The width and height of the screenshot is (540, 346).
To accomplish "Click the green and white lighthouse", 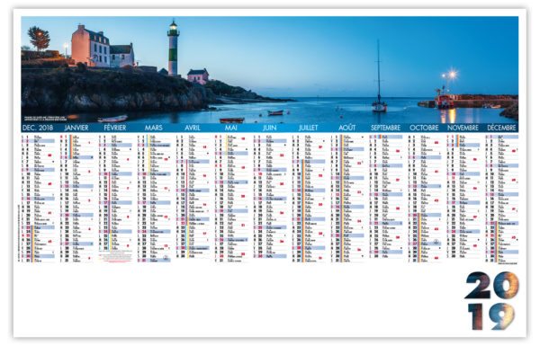I will [x=173, y=48].
